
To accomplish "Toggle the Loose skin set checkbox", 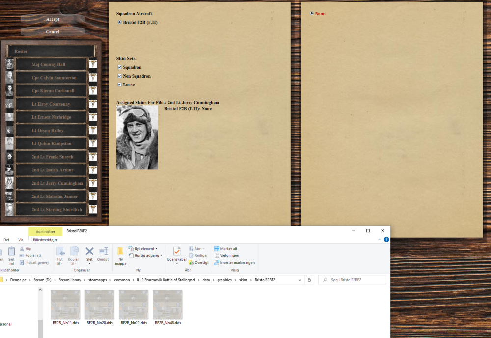I will [x=119, y=84].
